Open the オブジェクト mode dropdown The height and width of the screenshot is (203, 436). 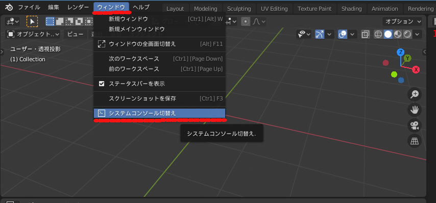33,35
